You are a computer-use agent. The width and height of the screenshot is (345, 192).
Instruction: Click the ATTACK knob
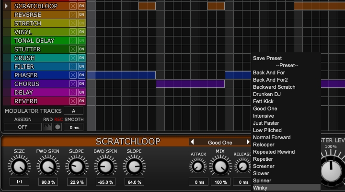point(198,167)
